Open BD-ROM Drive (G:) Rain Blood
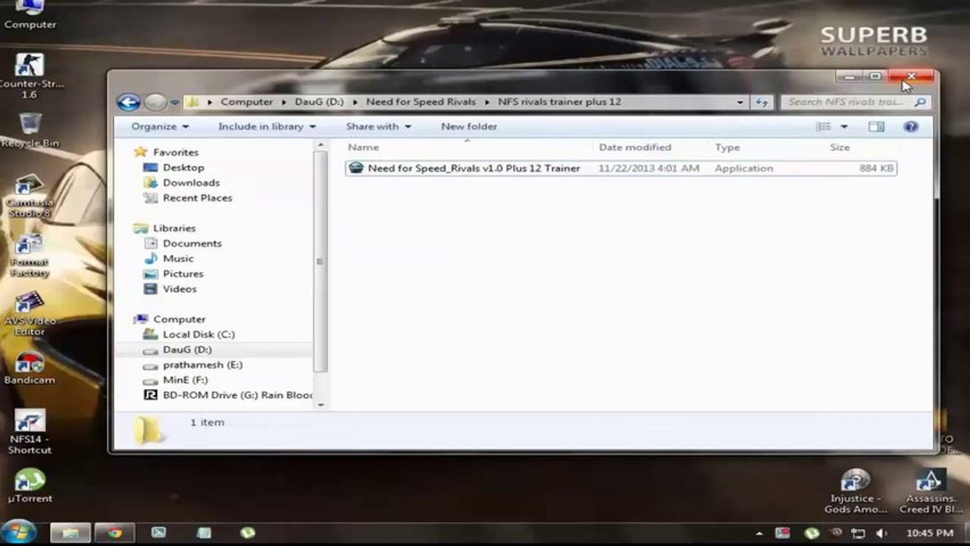970x546 pixels. [238, 395]
